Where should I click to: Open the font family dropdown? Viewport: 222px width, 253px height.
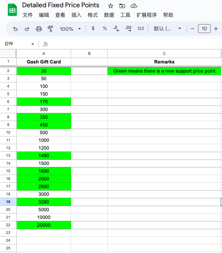pyautogui.click(x=167, y=29)
